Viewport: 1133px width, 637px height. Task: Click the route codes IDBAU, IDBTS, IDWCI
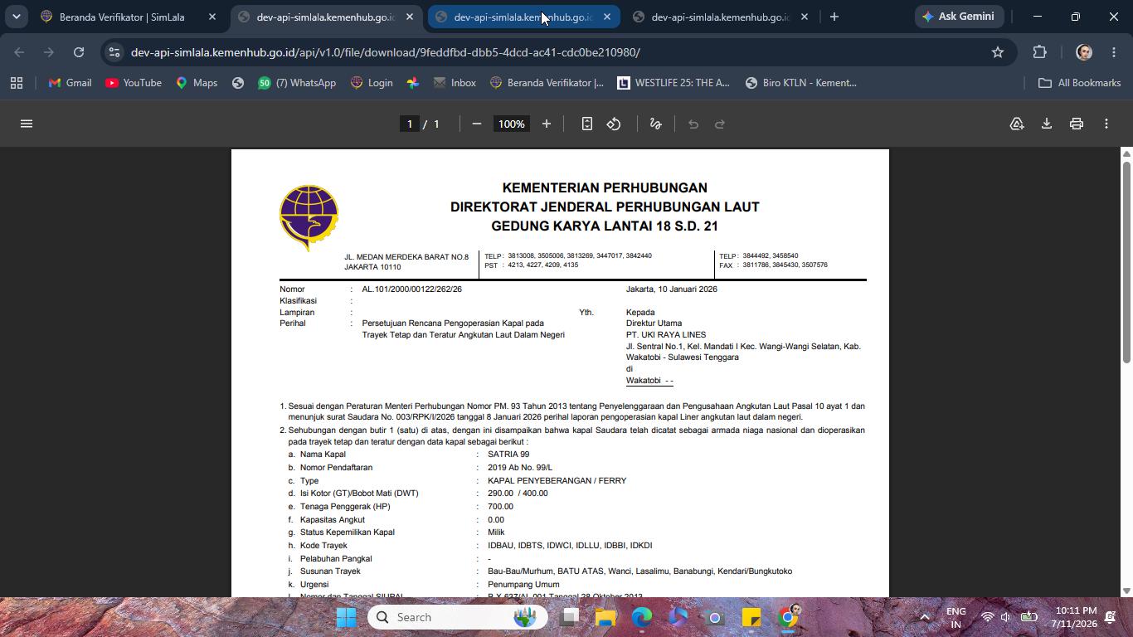point(570,546)
